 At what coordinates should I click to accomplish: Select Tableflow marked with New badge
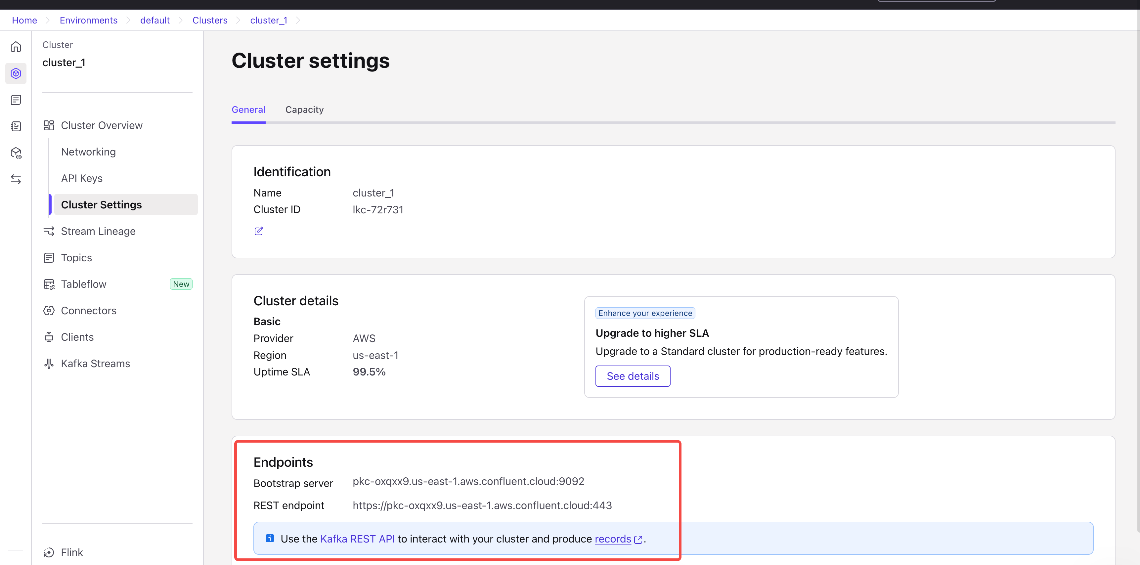84,283
